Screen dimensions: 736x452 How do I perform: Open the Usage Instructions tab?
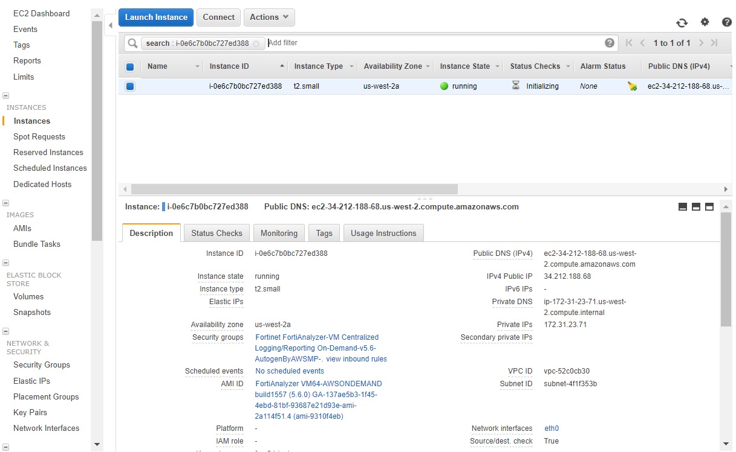pos(383,232)
